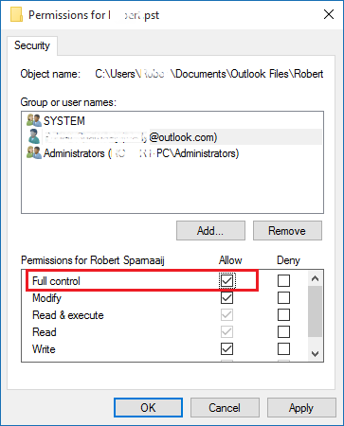The width and height of the screenshot is (344, 426).
Task: Click the folder icon in title bar
Action: (x=16, y=15)
